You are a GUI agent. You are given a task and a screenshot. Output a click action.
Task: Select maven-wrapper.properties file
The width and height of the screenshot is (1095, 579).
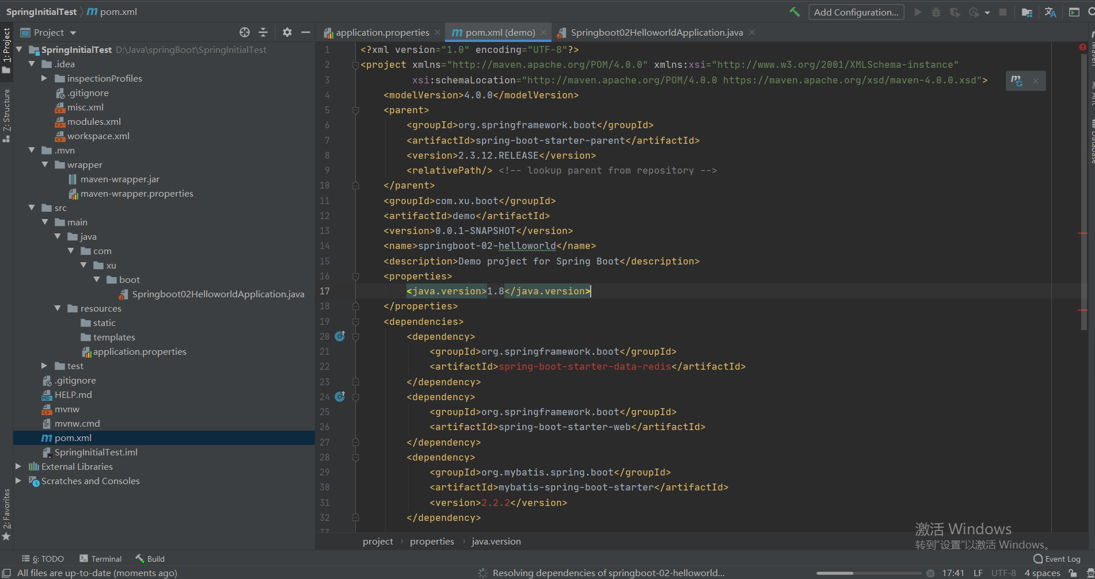(x=131, y=193)
